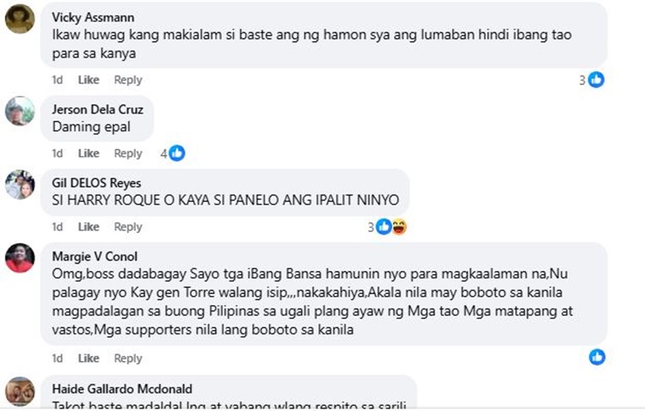Open Margie V Conol's profile picture
The height and width of the screenshot is (411, 645).
tap(19, 258)
